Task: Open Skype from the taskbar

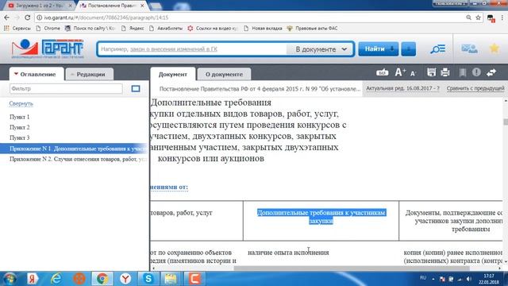Action: [148, 279]
